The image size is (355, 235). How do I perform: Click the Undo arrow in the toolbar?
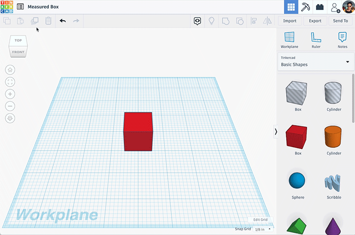click(x=63, y=21)
